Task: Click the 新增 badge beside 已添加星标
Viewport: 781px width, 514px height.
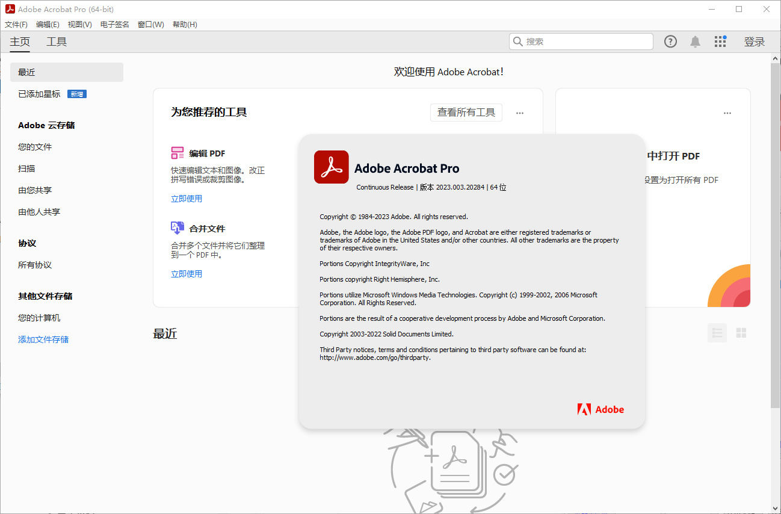Action: 76,94
